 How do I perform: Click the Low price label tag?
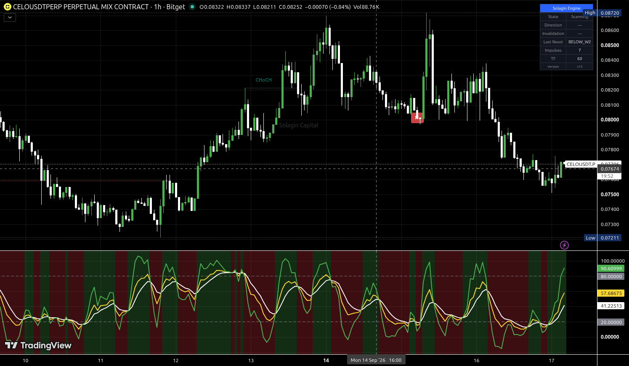590,238
